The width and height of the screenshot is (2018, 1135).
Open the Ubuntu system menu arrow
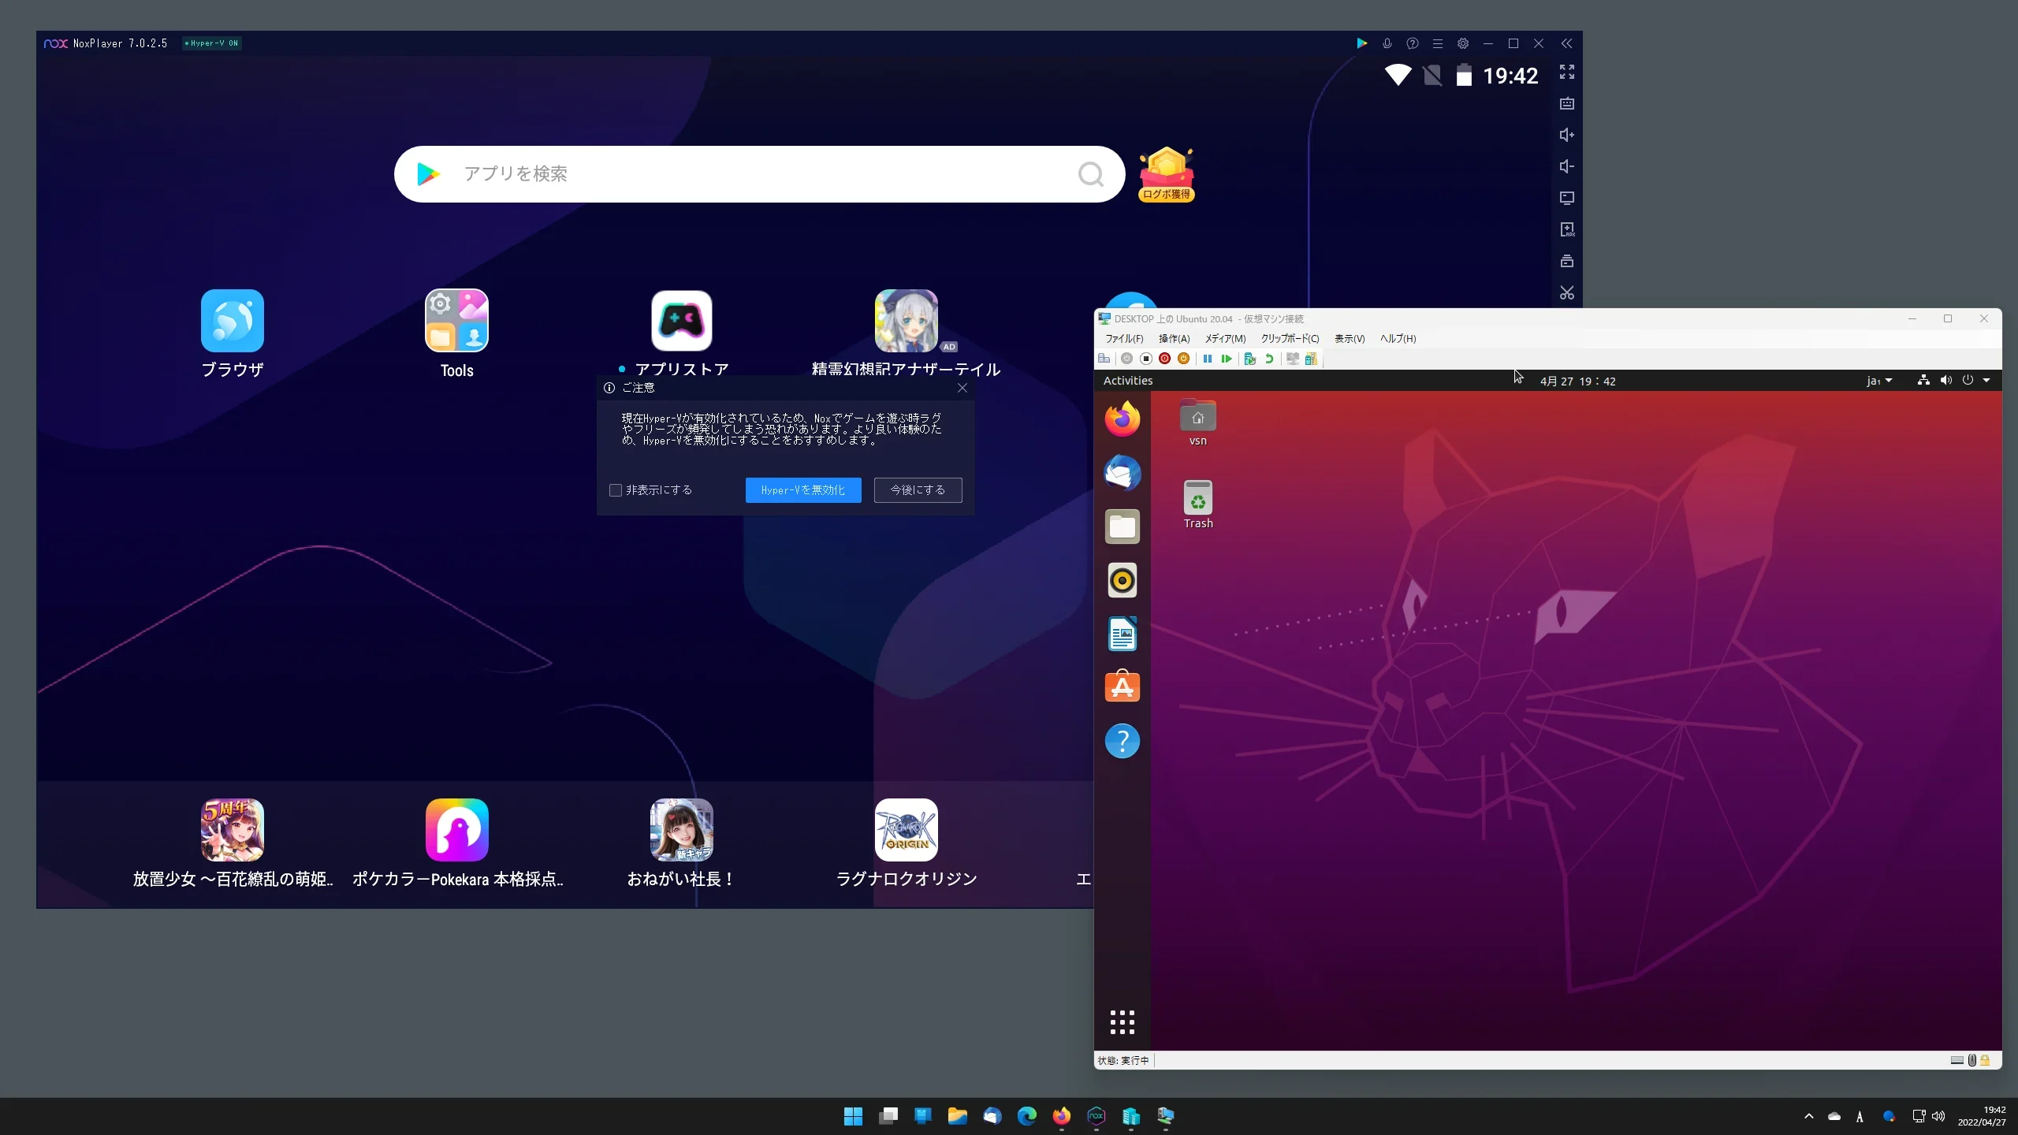coord(1986,380)
